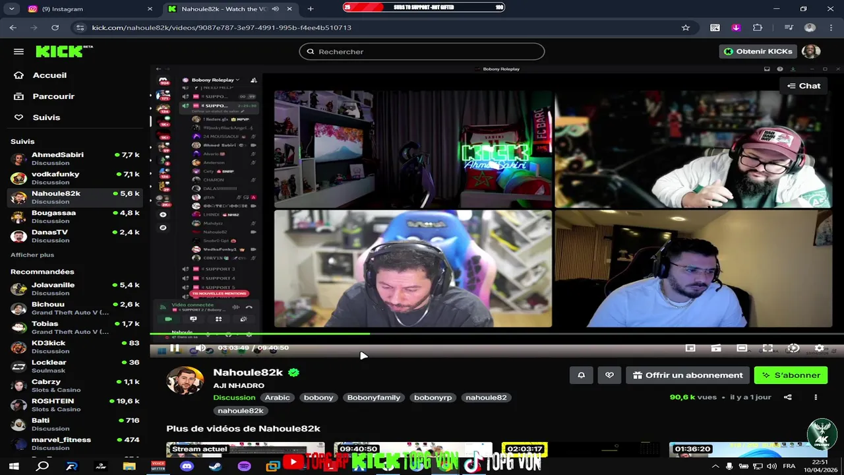
Task: Open File Explorer from taskbar
Action: 129,466
